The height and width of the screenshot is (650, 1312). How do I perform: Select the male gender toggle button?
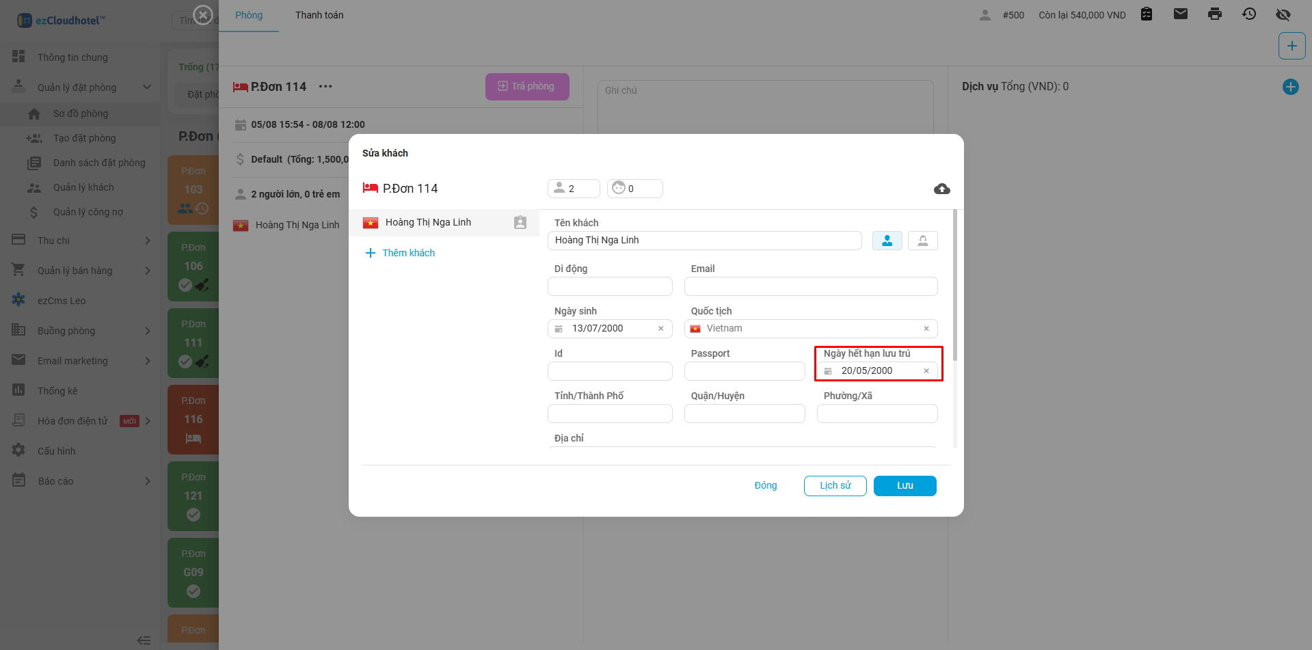887,241
